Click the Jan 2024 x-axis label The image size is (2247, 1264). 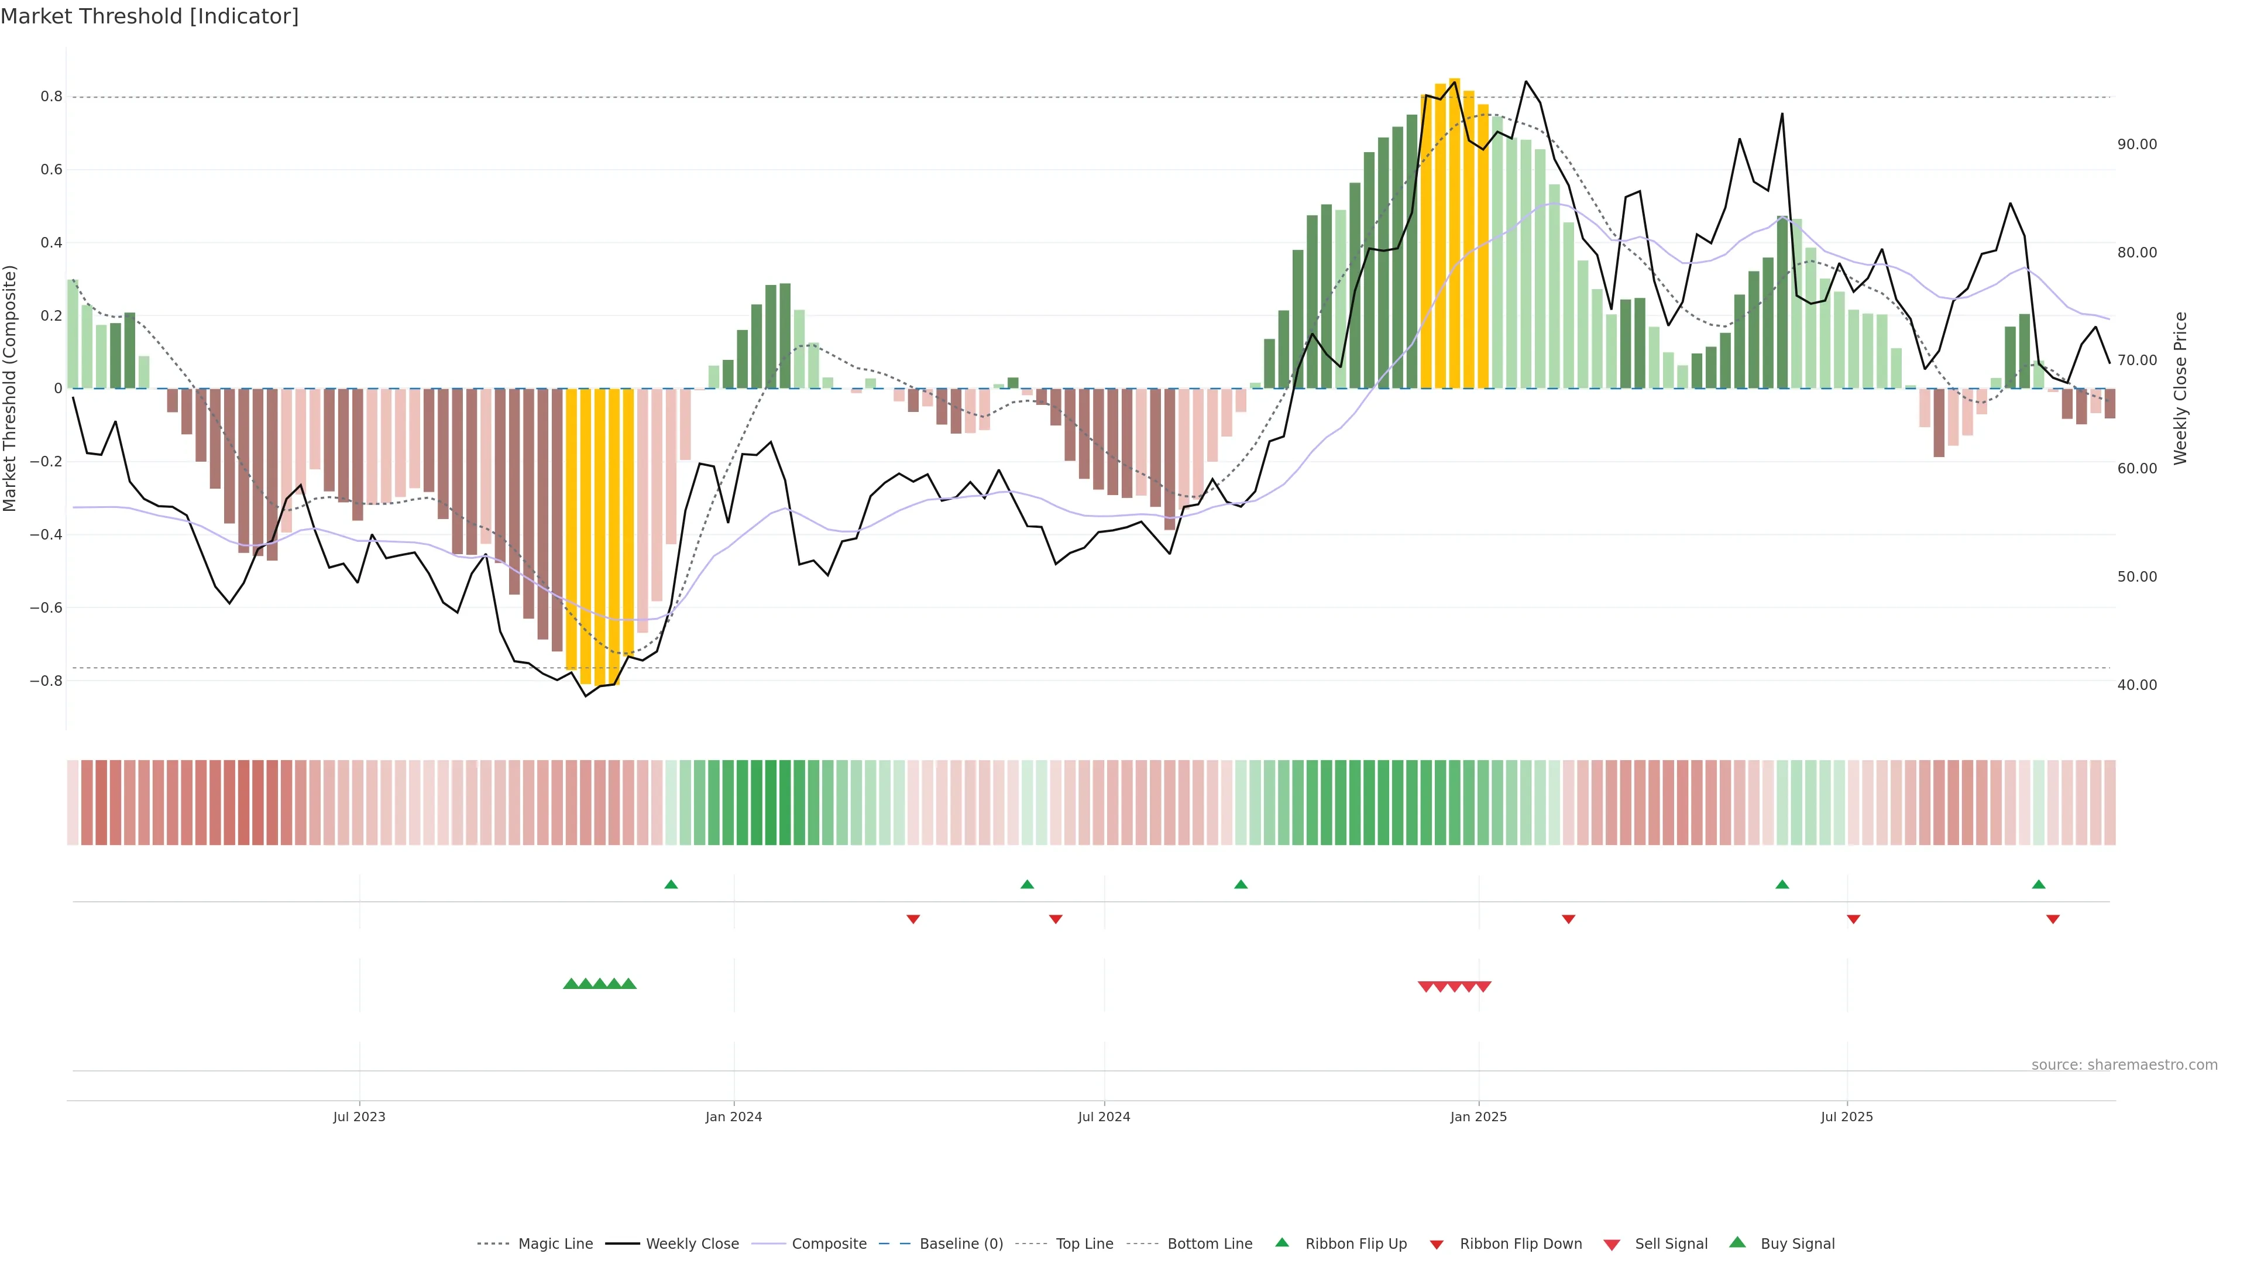pyautogui.click(x=734, y=1117)
